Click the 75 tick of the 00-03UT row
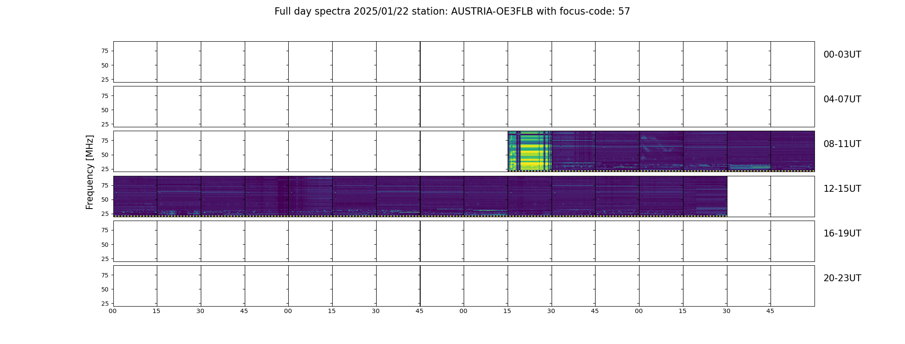 105,51
